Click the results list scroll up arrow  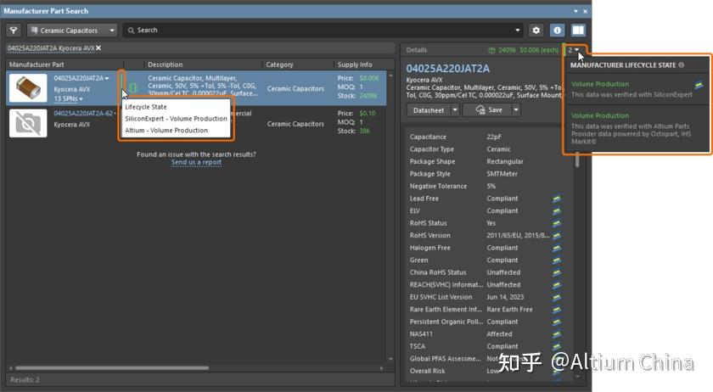[390, 75]
